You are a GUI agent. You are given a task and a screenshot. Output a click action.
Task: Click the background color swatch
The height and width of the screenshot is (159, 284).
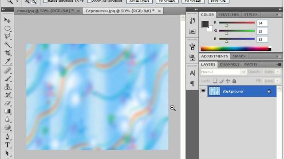click(x=210, y=29)
